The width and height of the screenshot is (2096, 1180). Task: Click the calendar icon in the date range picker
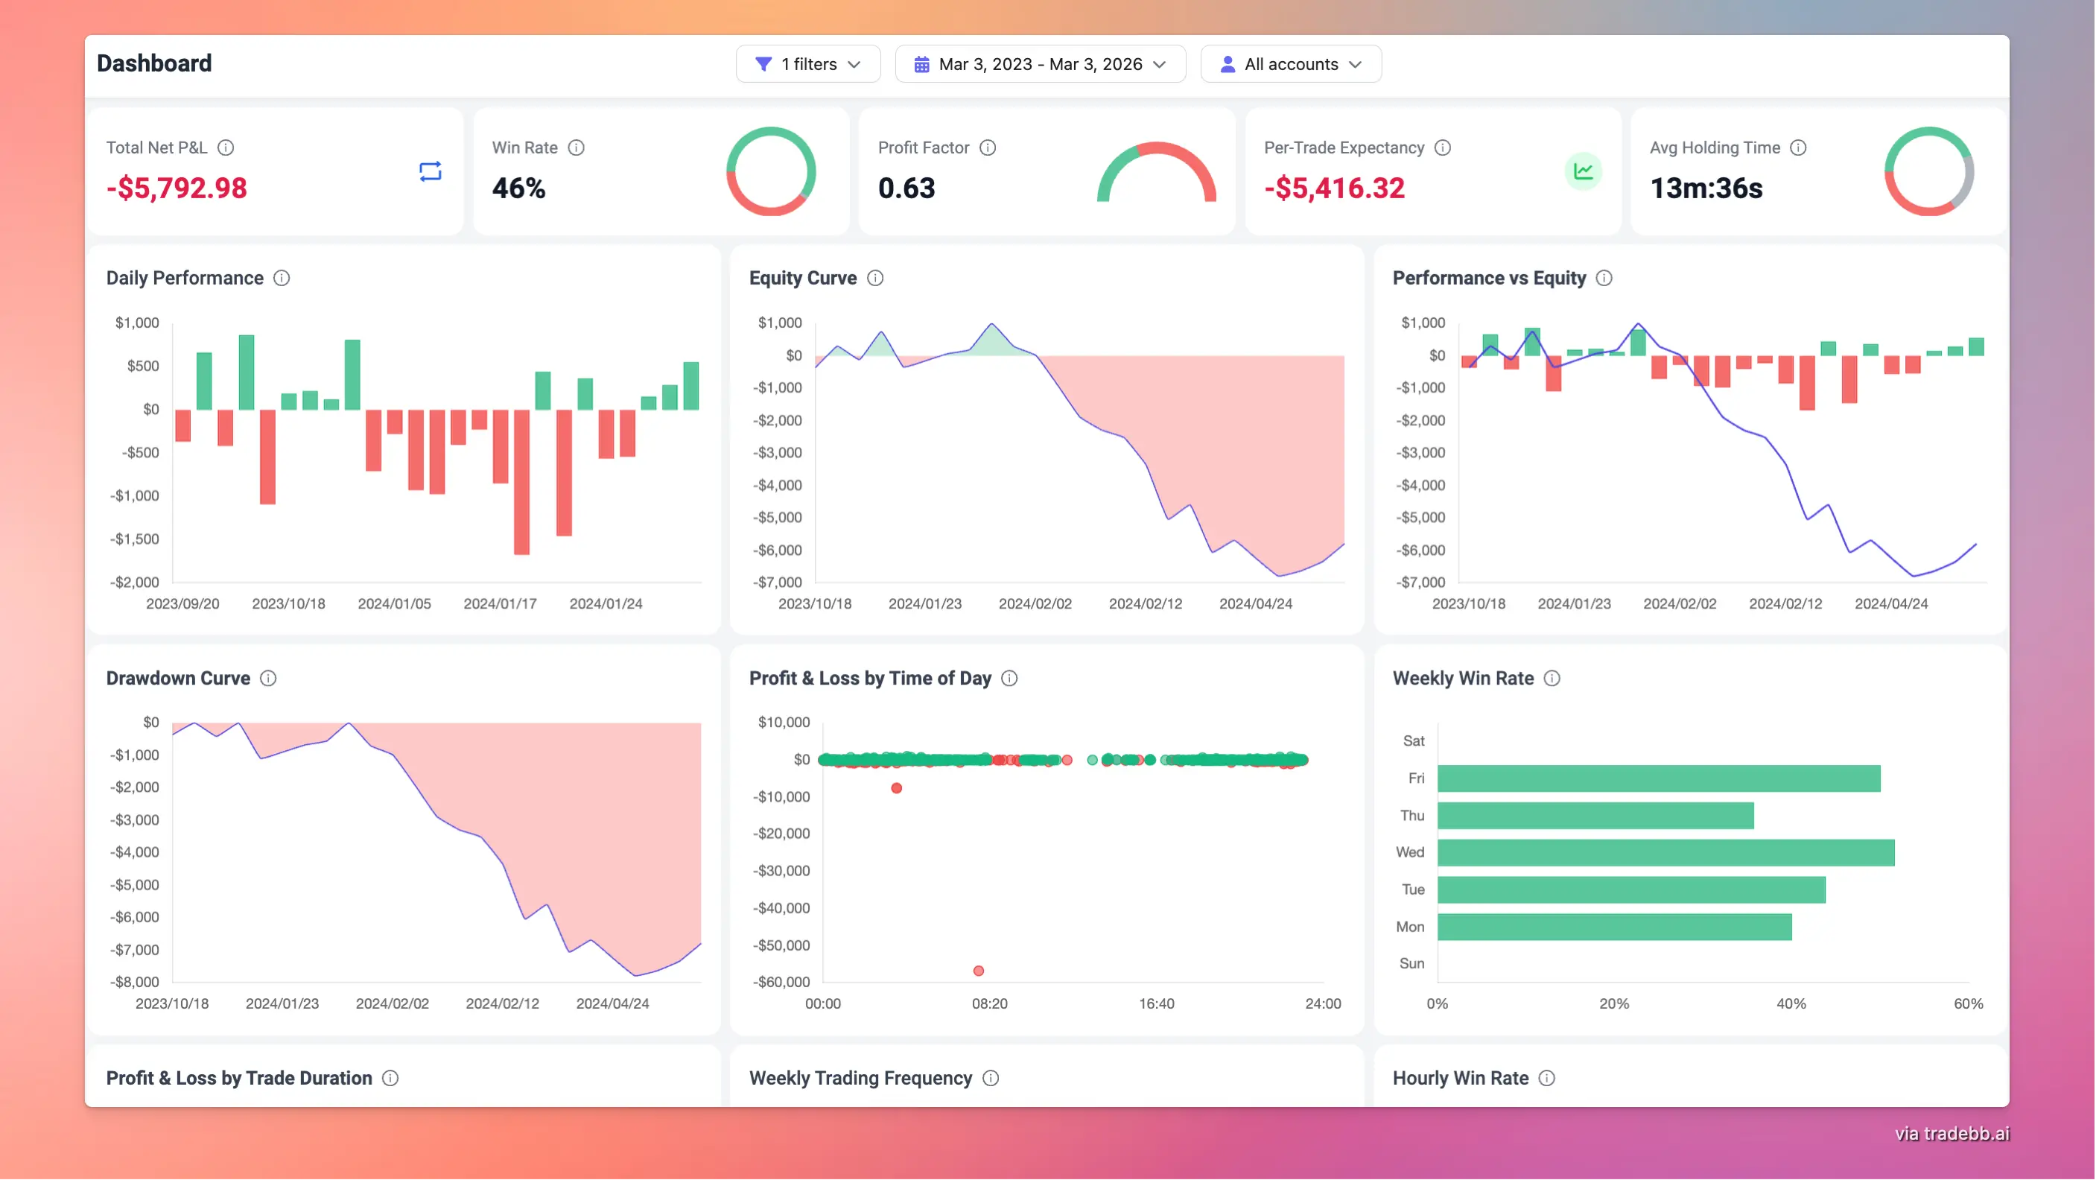point(922,63)
